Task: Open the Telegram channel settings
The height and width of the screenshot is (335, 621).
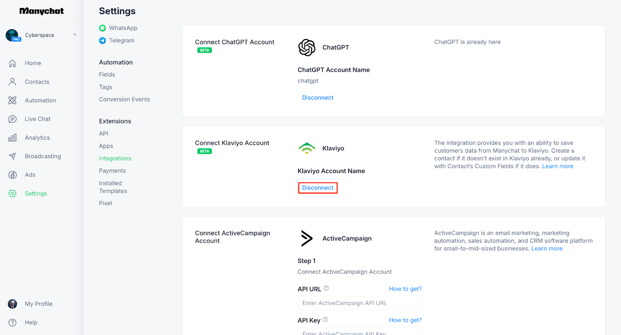Action: (121, 40)
